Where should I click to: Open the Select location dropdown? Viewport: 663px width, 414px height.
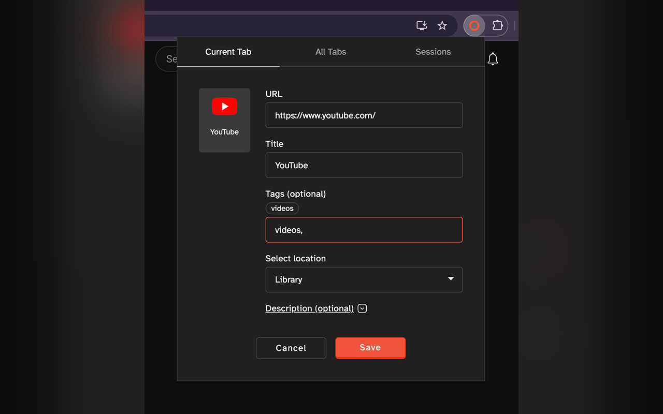pos(364,279)
